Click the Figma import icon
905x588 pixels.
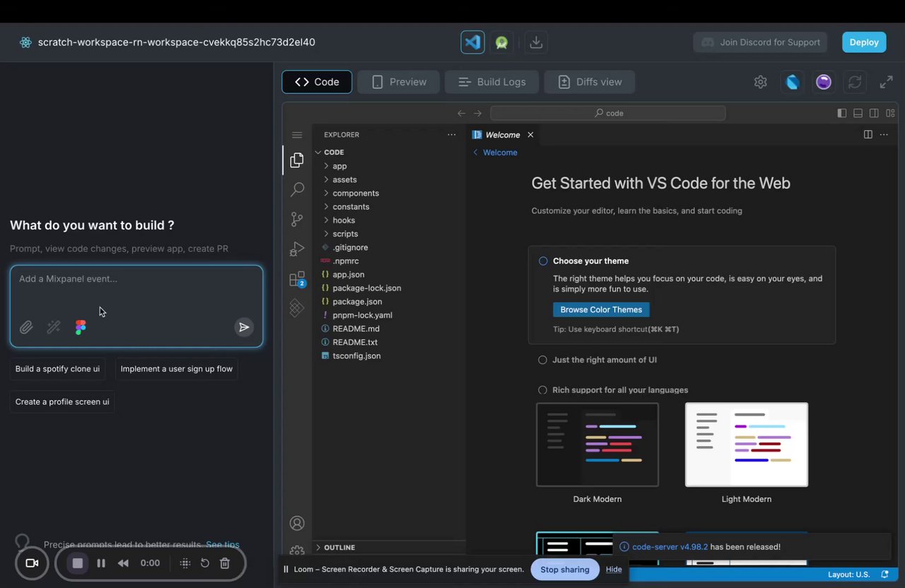pyautogui.click(x=81, y=327)
